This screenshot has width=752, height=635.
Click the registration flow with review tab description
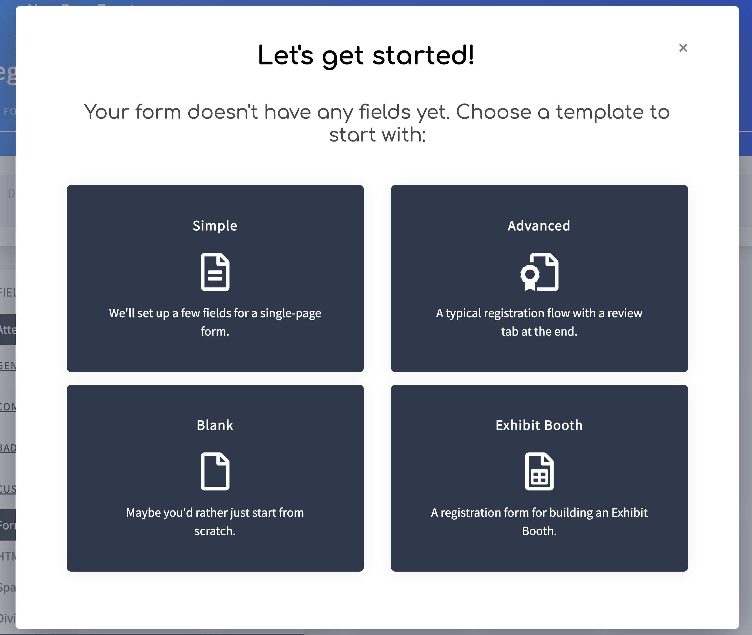(x=539, y=322)
